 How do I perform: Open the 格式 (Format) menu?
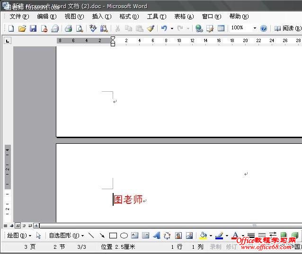click(x=129, y=17)
